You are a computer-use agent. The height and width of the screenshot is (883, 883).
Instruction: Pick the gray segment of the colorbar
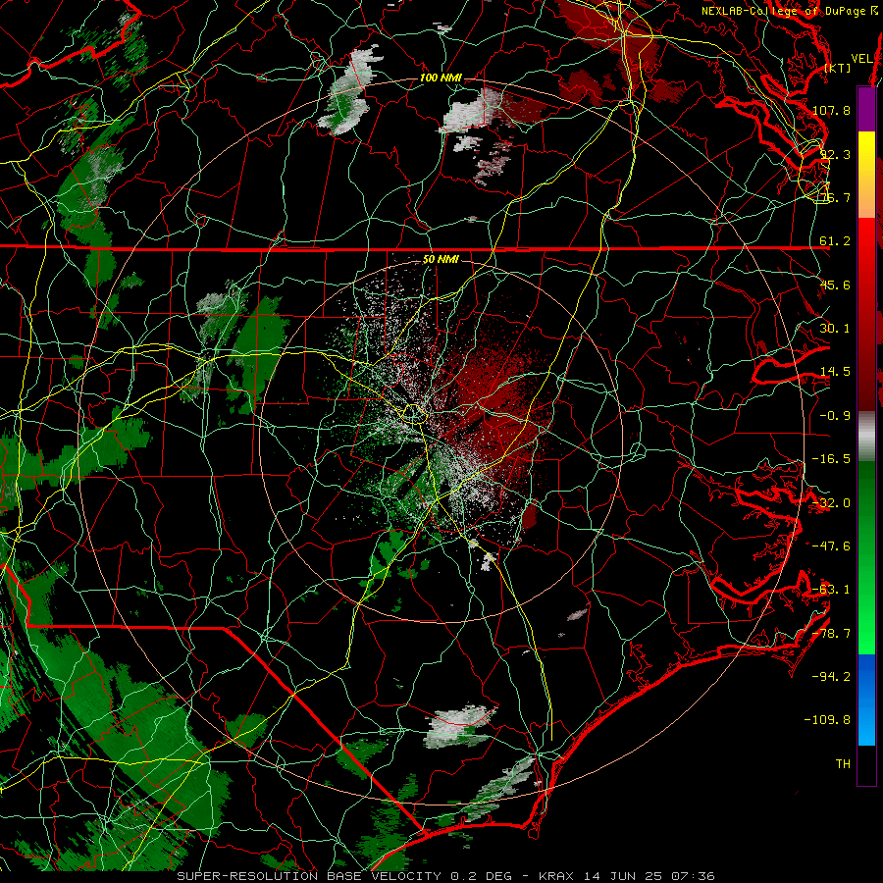click(866, 437)
